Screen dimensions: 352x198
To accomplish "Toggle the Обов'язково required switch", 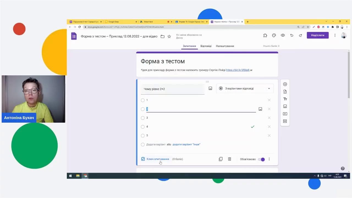I will (x=262, y=159).
